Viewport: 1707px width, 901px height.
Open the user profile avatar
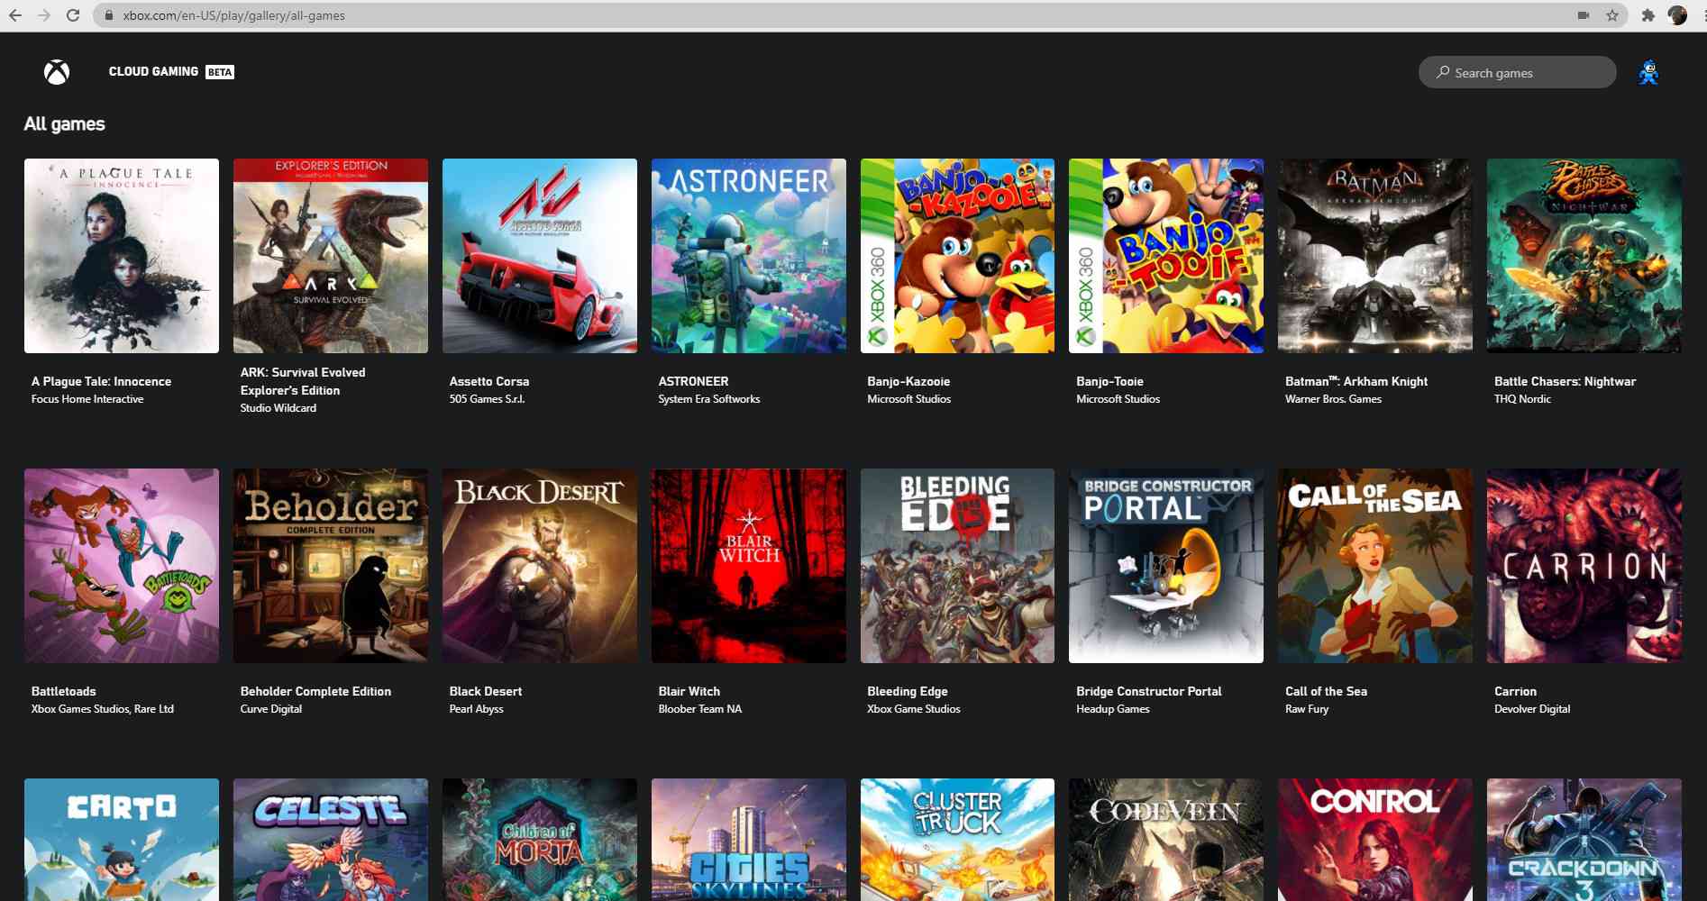click(x=1648, y=72)
